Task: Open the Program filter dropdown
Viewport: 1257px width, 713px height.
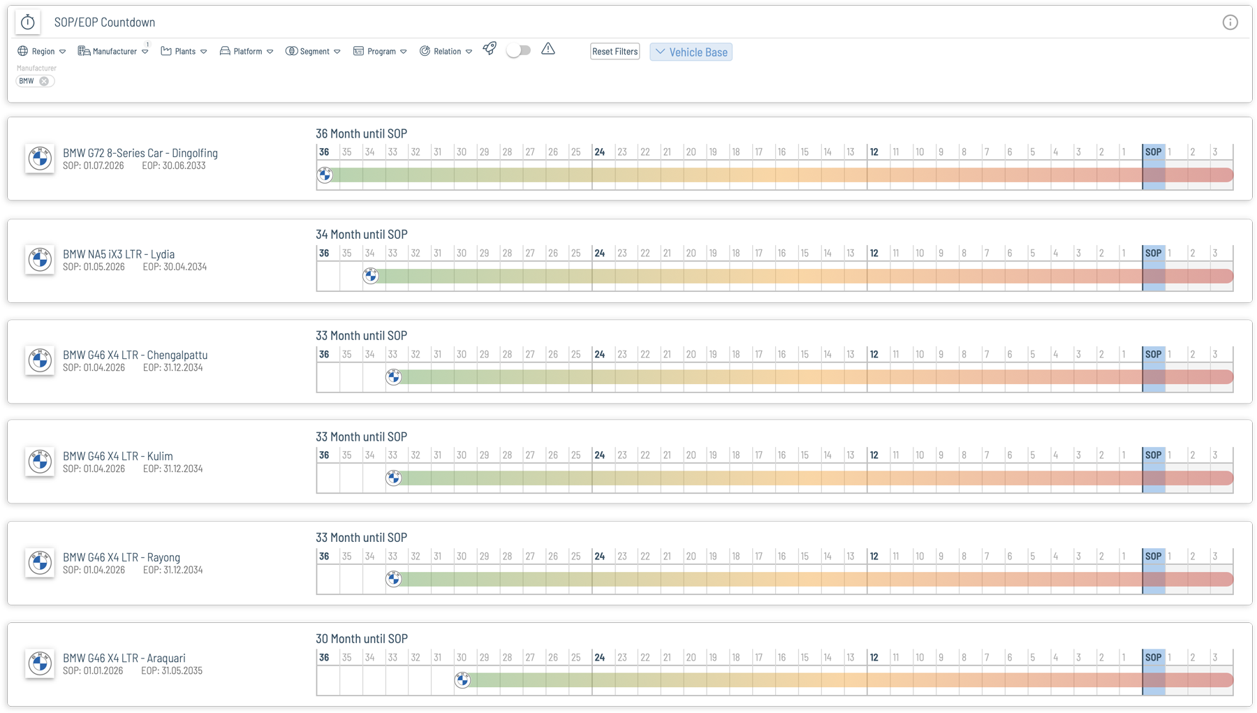Action: (380, 51)
